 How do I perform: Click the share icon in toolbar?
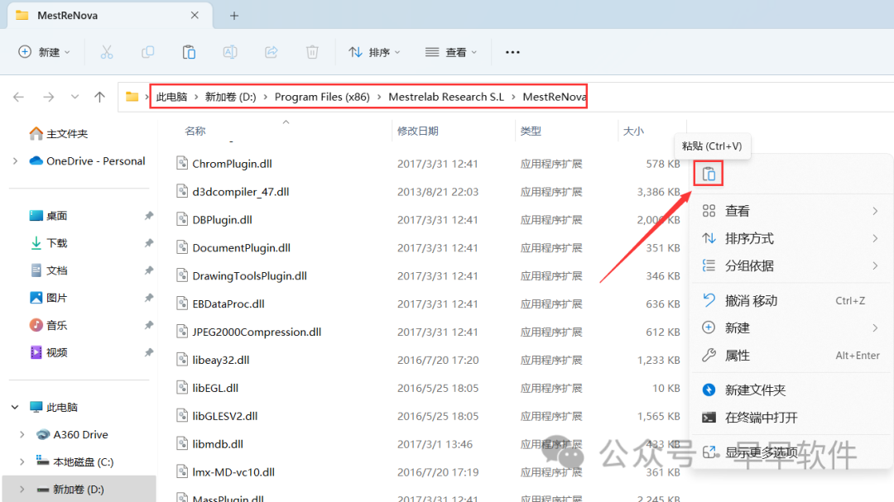pyautogui.click(x=271, y=52)
